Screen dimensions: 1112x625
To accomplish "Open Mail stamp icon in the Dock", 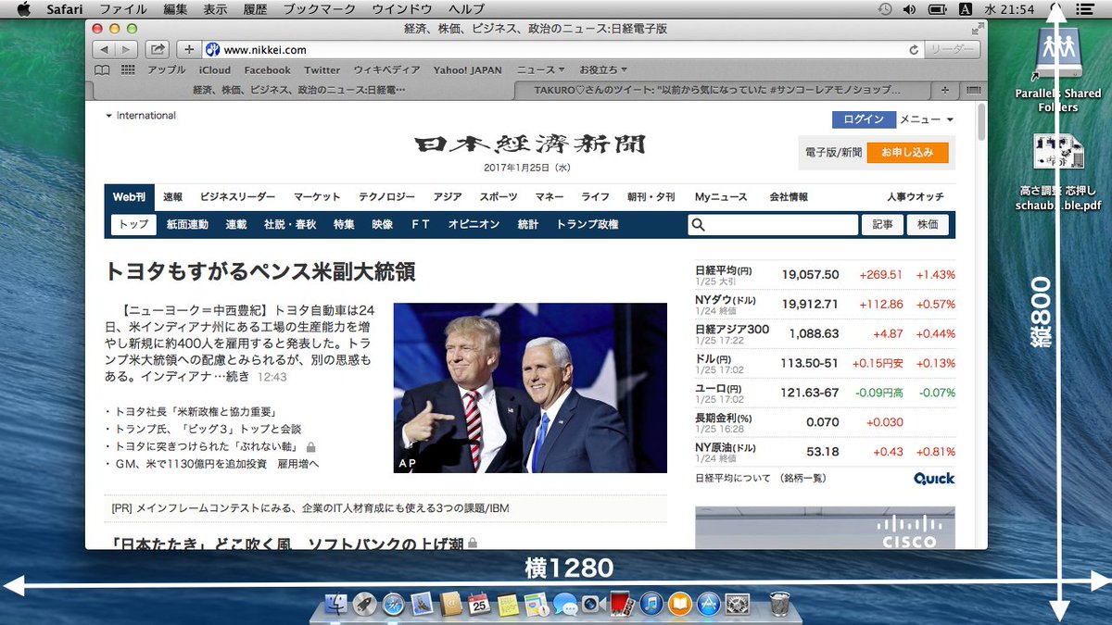I will 422,605.
